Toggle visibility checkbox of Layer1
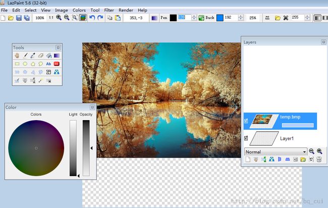Image resolution: width=328 pixels, height=208 pixels. pos(246,138)
